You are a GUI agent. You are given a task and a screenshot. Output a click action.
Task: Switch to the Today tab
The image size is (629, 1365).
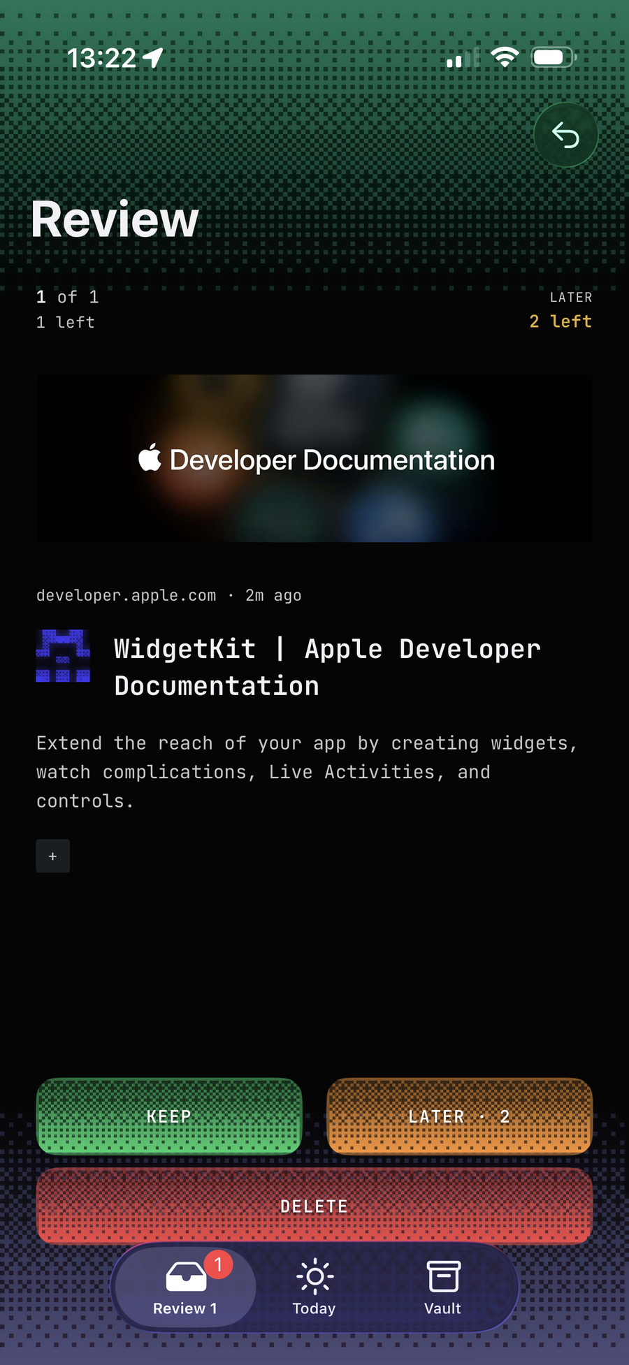point(314,1287)
